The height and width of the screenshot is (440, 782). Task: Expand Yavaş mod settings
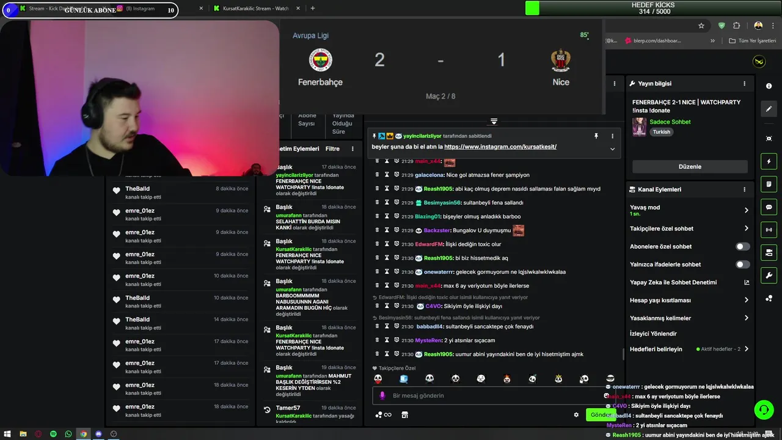click(746, 210)
